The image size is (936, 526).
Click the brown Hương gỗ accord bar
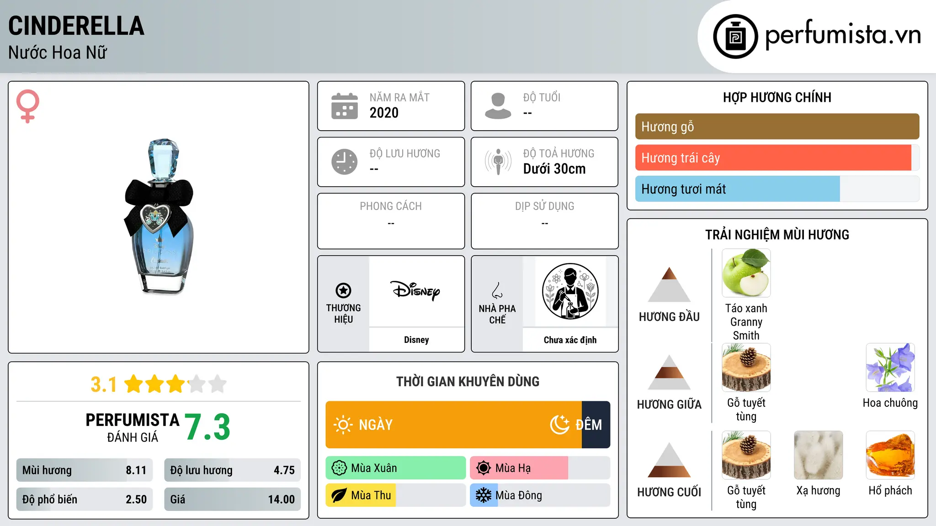pyautogui.click(x=777, y=126)
